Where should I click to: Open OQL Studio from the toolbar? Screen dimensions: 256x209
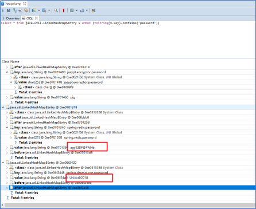20,10
